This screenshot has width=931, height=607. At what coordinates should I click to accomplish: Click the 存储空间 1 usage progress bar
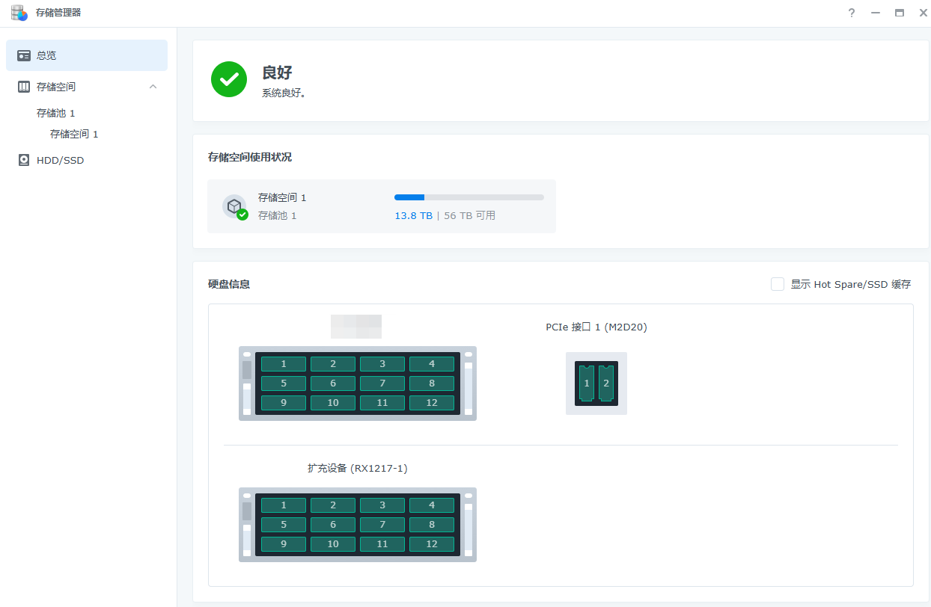pos(468,197)
